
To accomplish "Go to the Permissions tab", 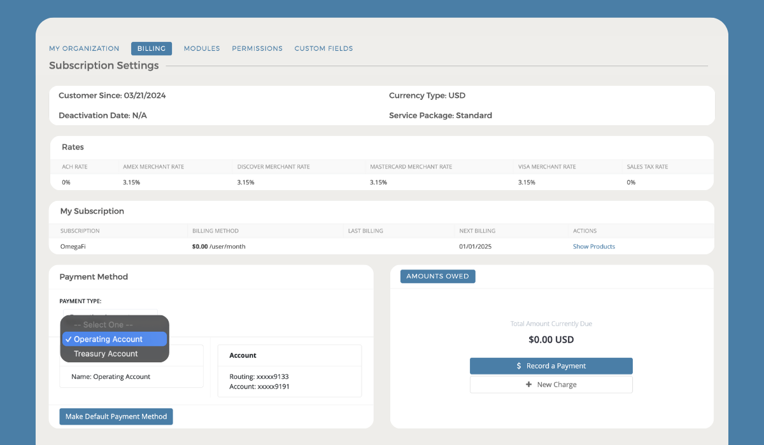I will (257, 48).
